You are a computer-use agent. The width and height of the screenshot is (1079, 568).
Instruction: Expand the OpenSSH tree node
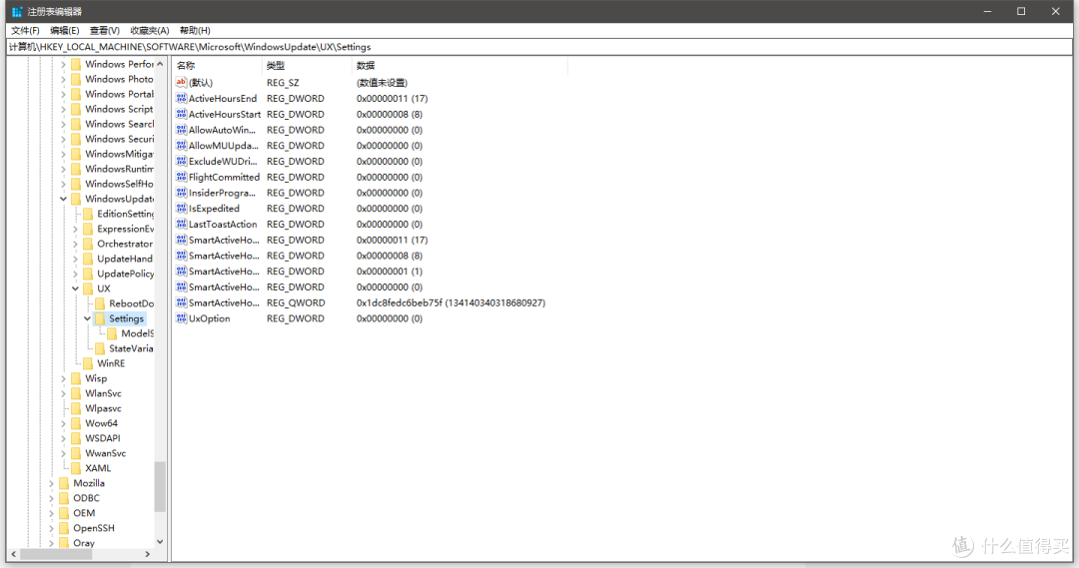tap(52, 528)
